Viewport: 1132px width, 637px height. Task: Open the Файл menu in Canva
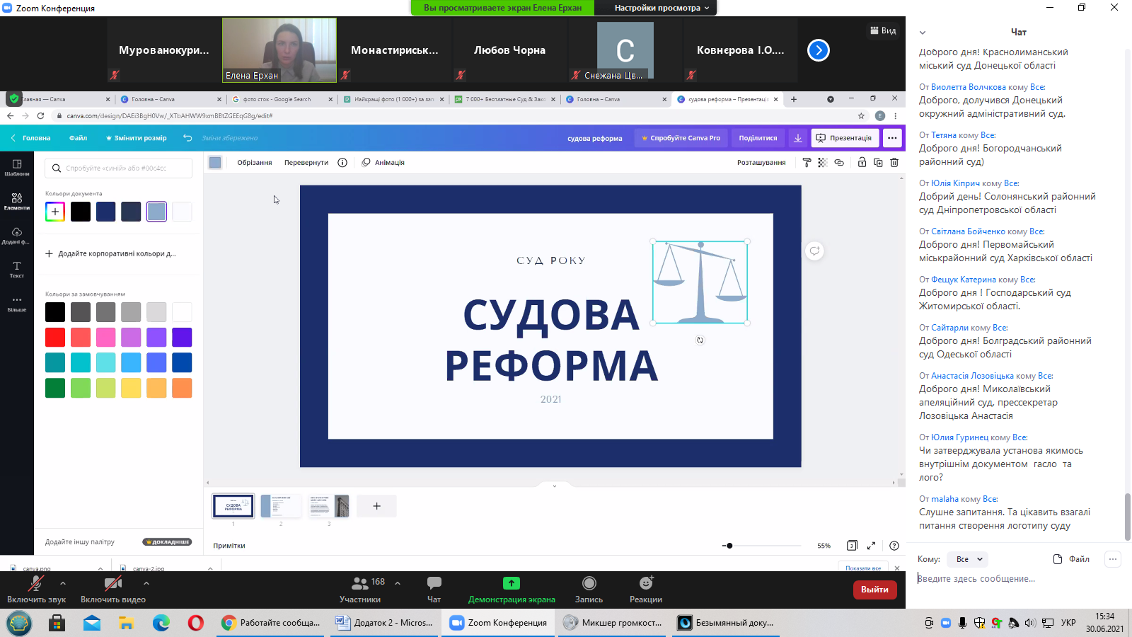[x=78, y=138]
